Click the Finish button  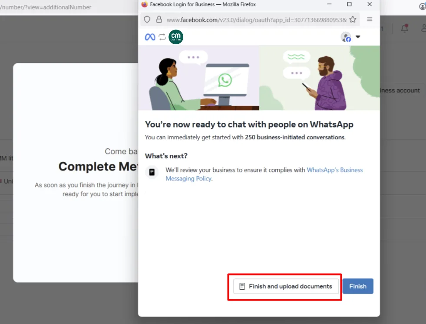coord(357,286)
